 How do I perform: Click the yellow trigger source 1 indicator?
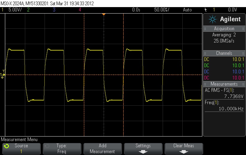pyautogui.click(x=214, y=10)
